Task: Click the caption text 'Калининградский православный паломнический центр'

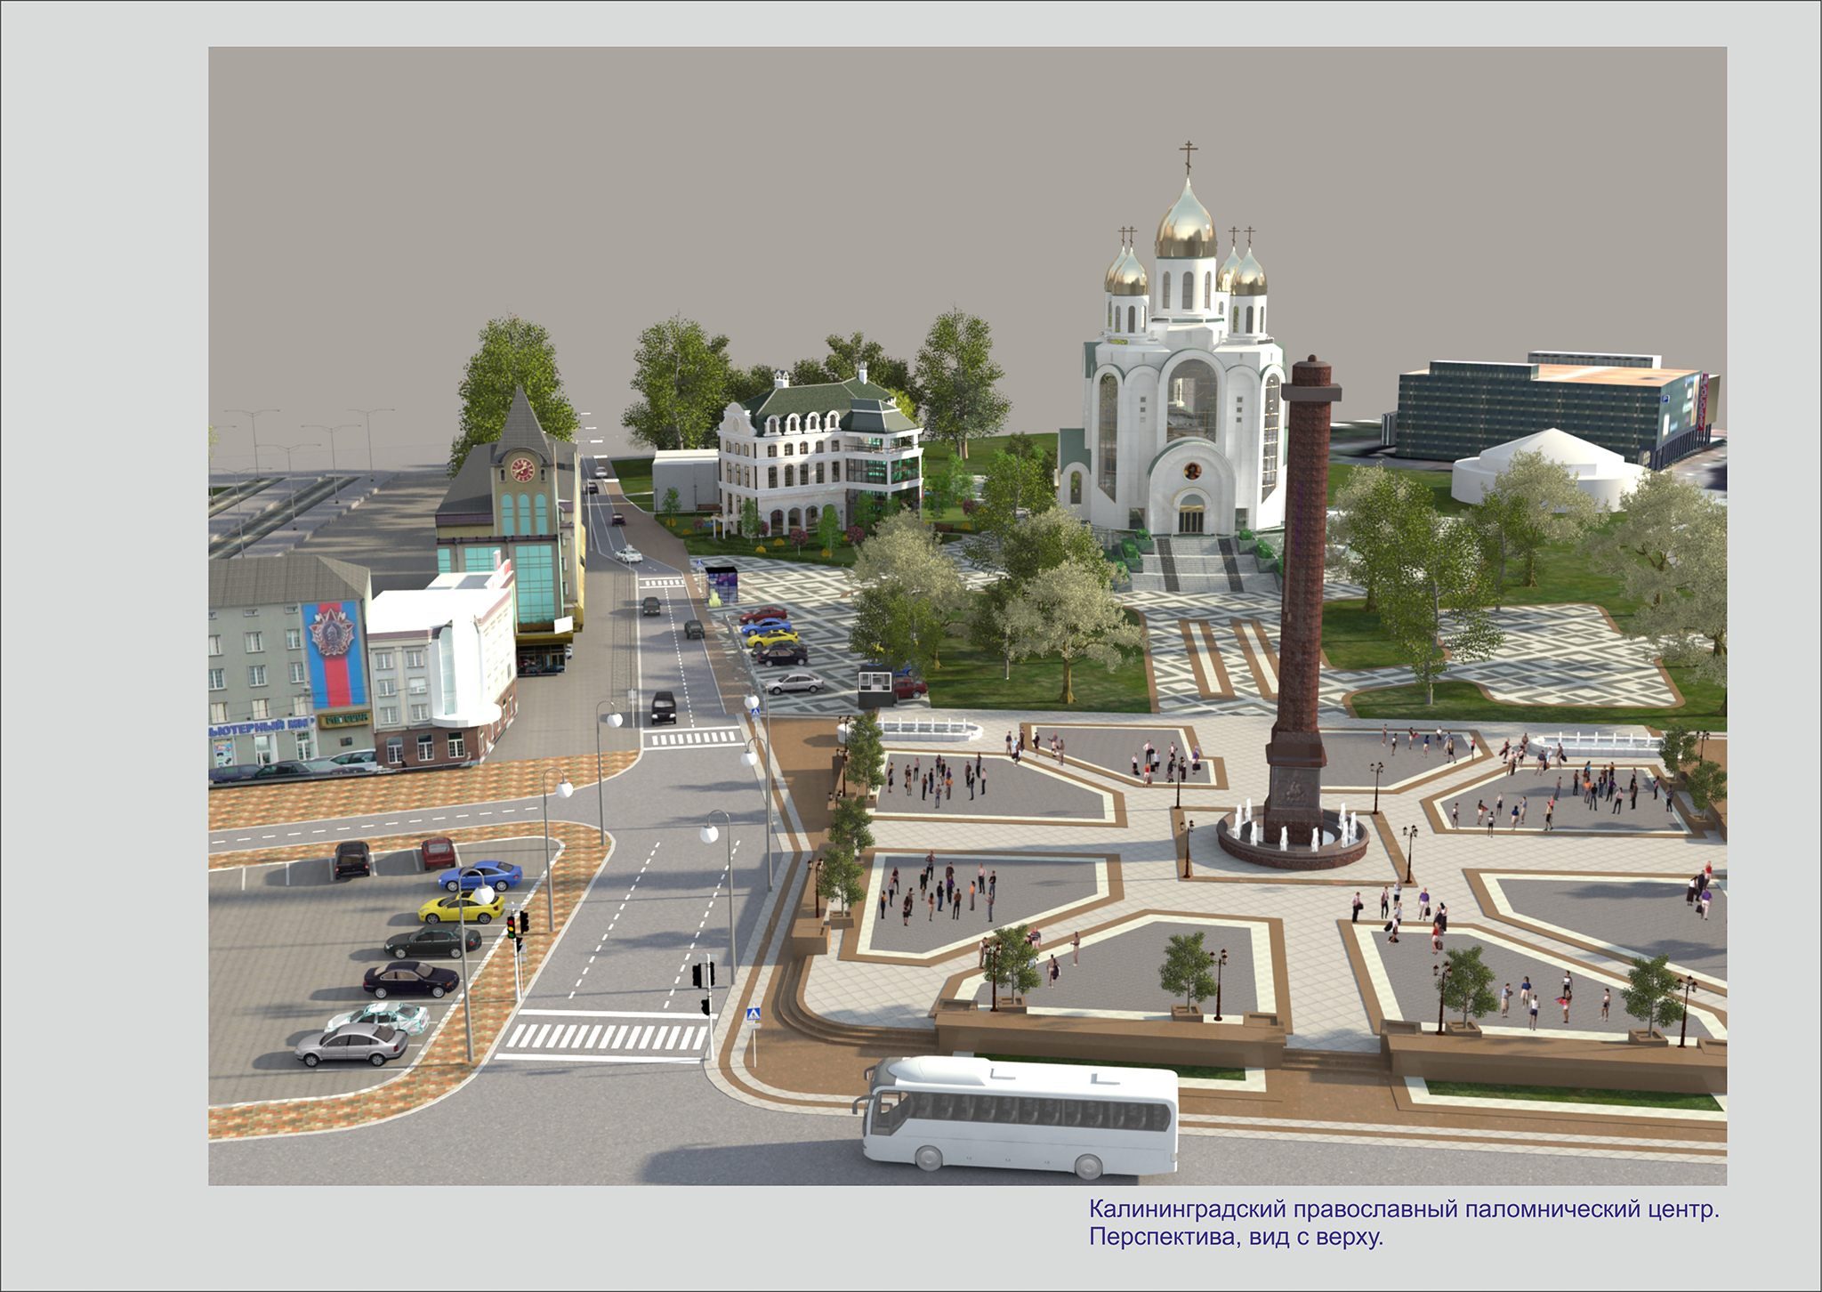Action: pyautogui.click(x=1403, y=1209)
